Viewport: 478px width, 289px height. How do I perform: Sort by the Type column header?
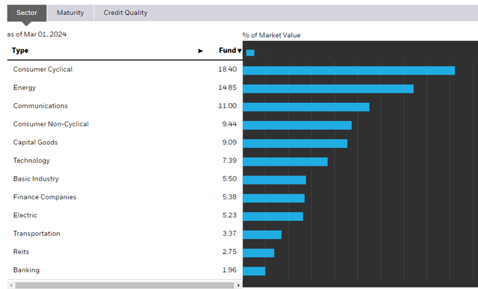click(20, 51)
